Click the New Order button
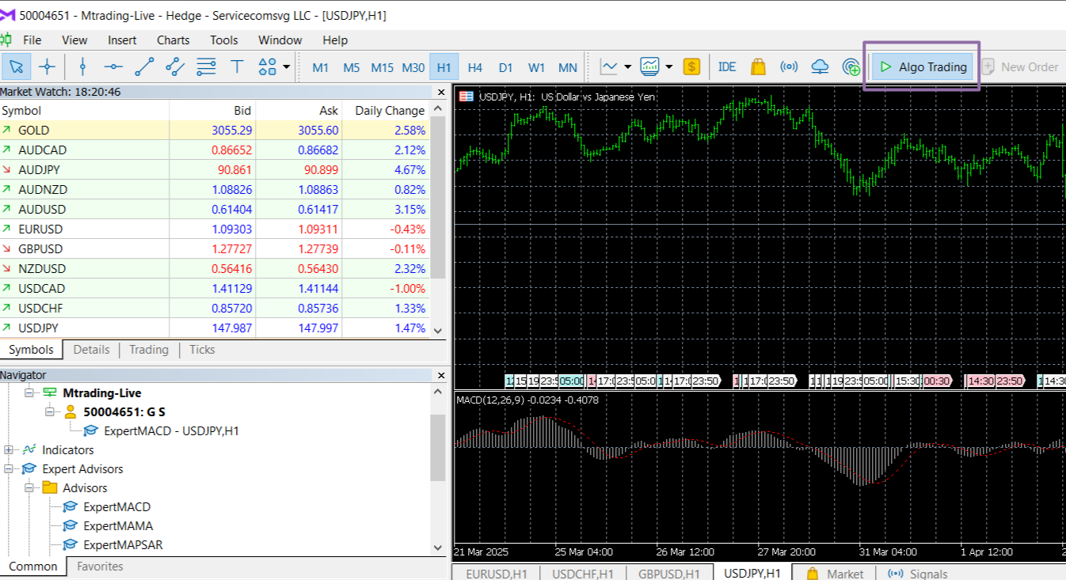 [1021, 67]
